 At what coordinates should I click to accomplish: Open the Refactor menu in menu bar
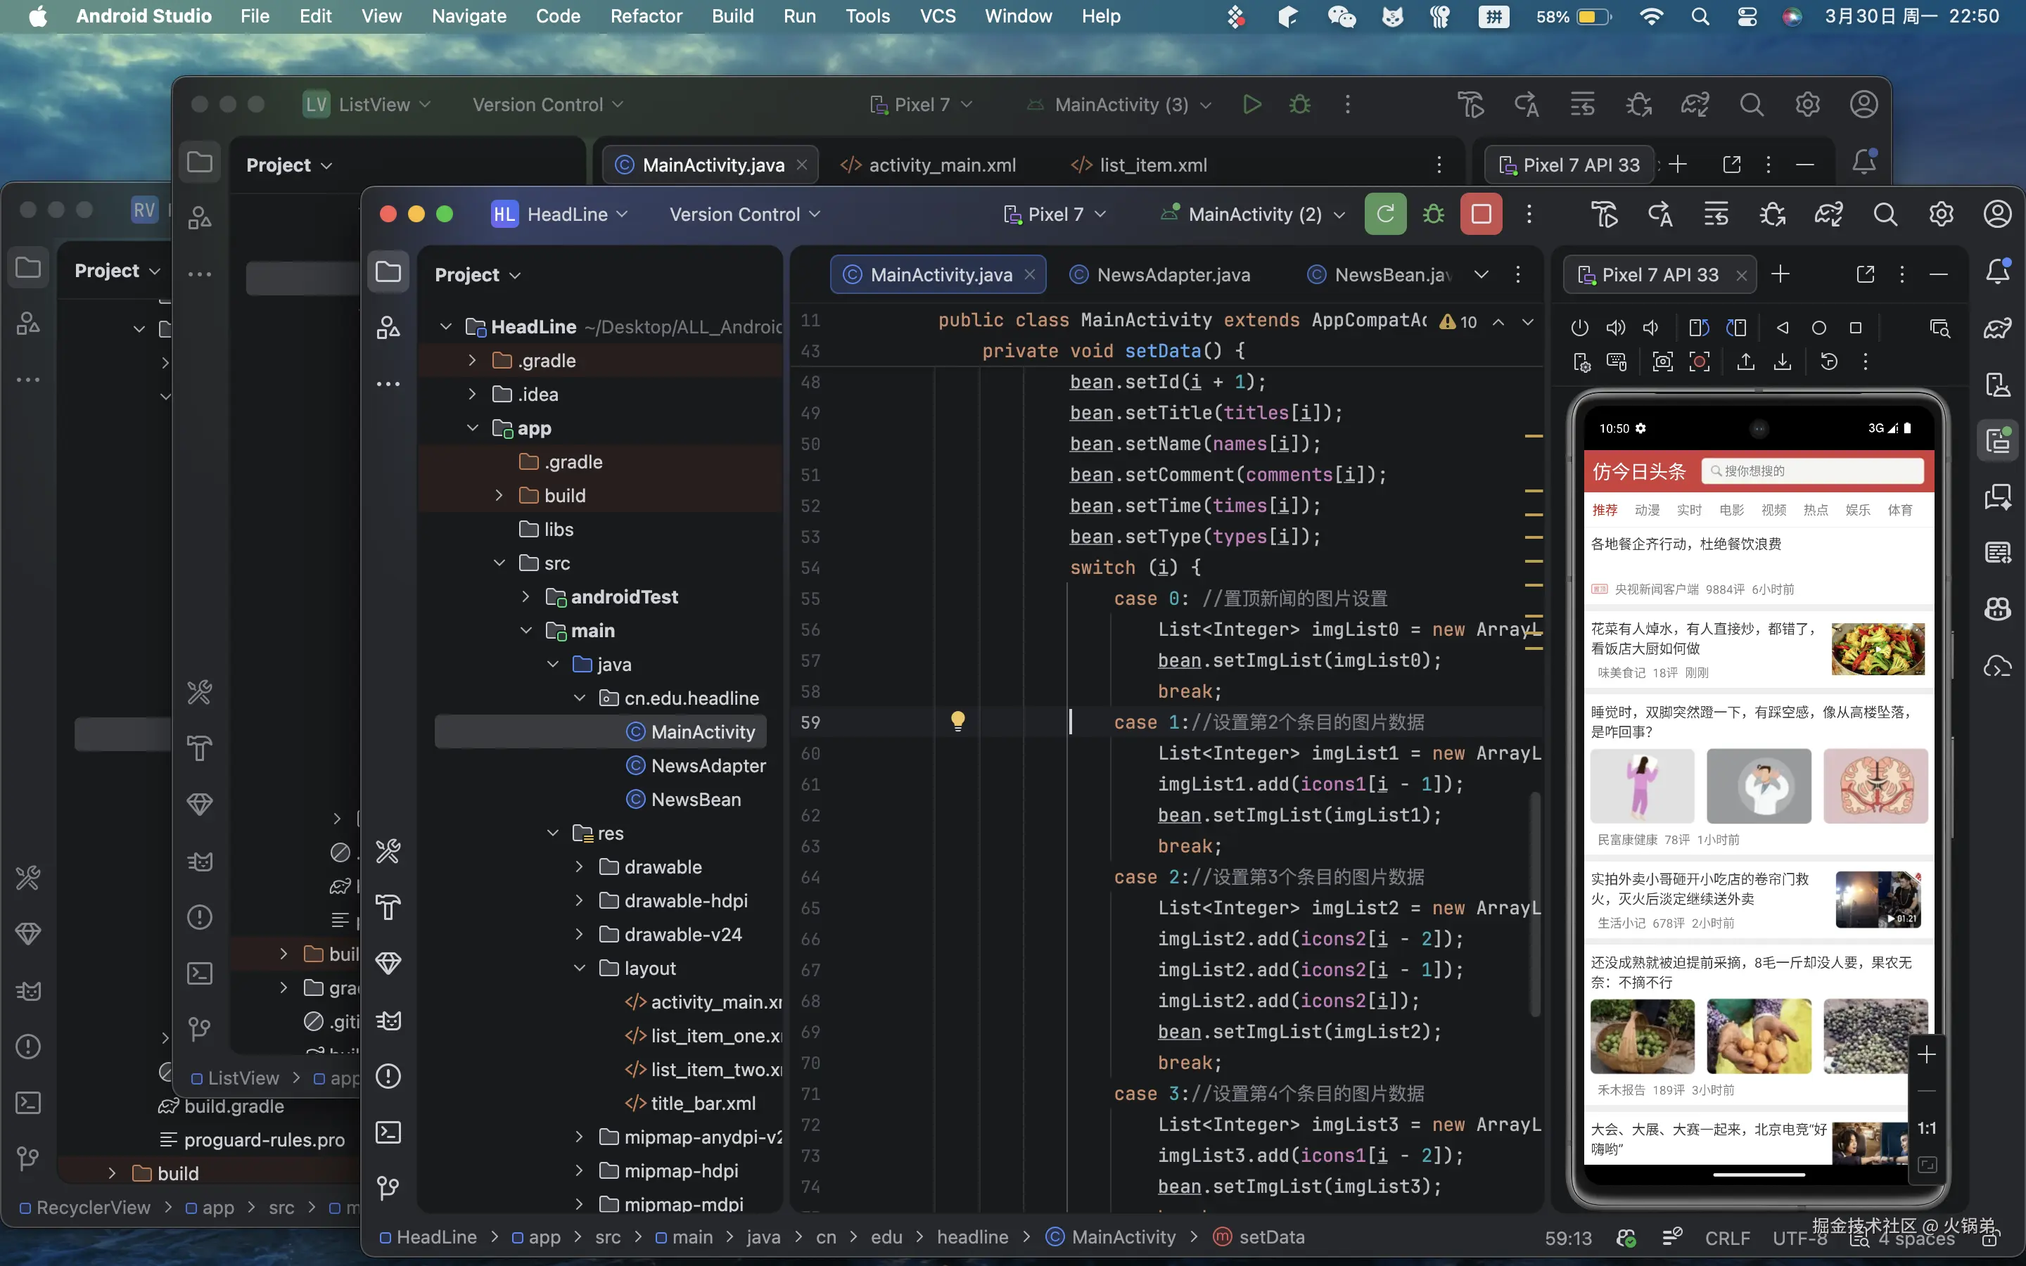[x=646, y=16]
